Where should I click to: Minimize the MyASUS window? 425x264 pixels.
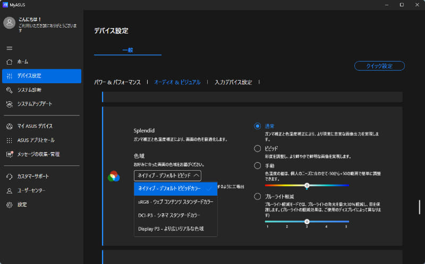387,5
